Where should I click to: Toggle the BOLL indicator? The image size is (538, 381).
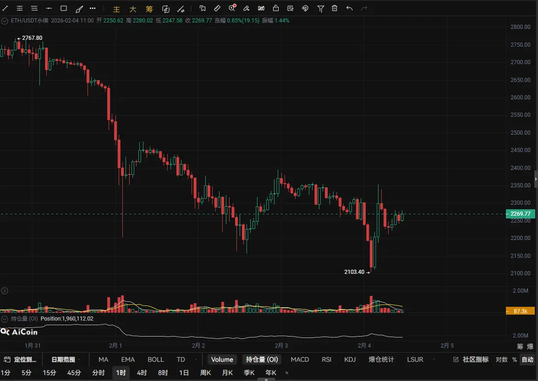coord(156,359)
